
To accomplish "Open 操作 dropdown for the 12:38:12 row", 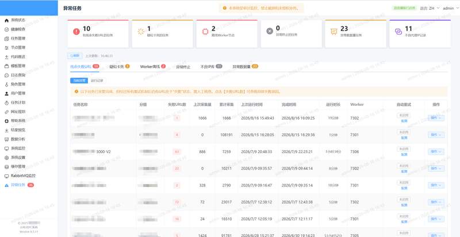I will click(x=436, y=202).
